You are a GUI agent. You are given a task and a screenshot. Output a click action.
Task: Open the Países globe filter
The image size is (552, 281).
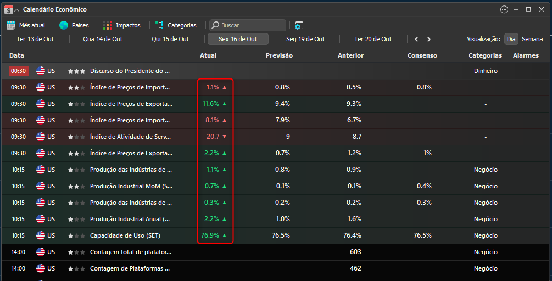74,25
